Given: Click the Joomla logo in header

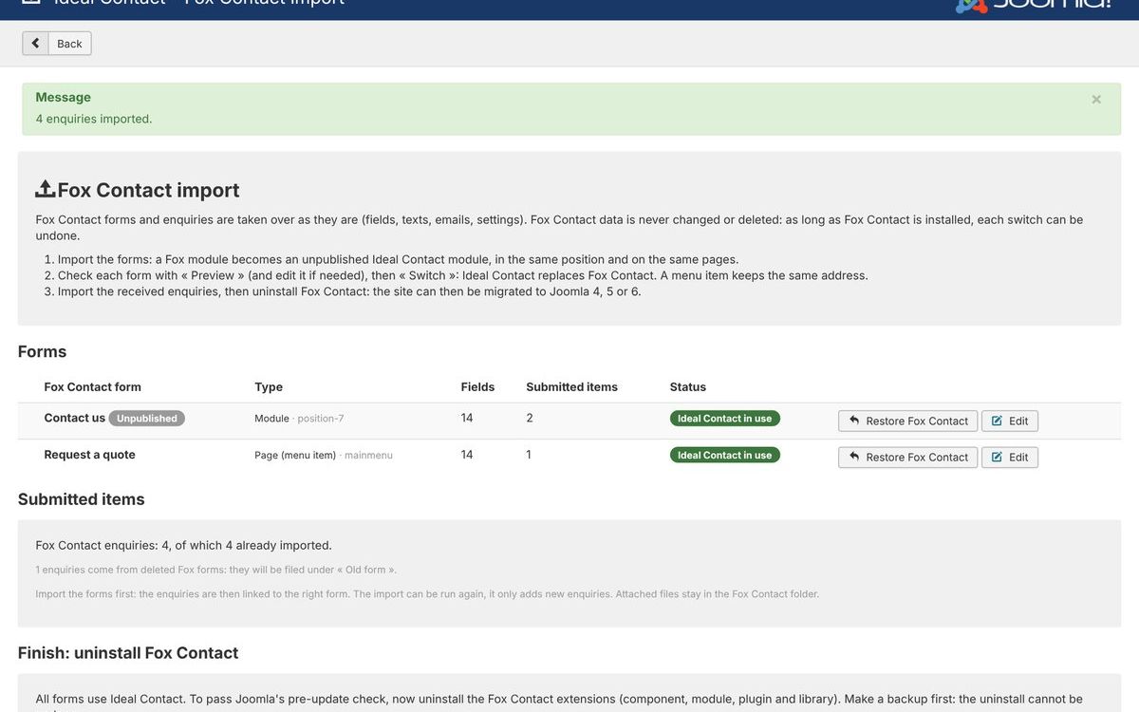Looking at the screenshot, I should click(x=1032, y=5).
